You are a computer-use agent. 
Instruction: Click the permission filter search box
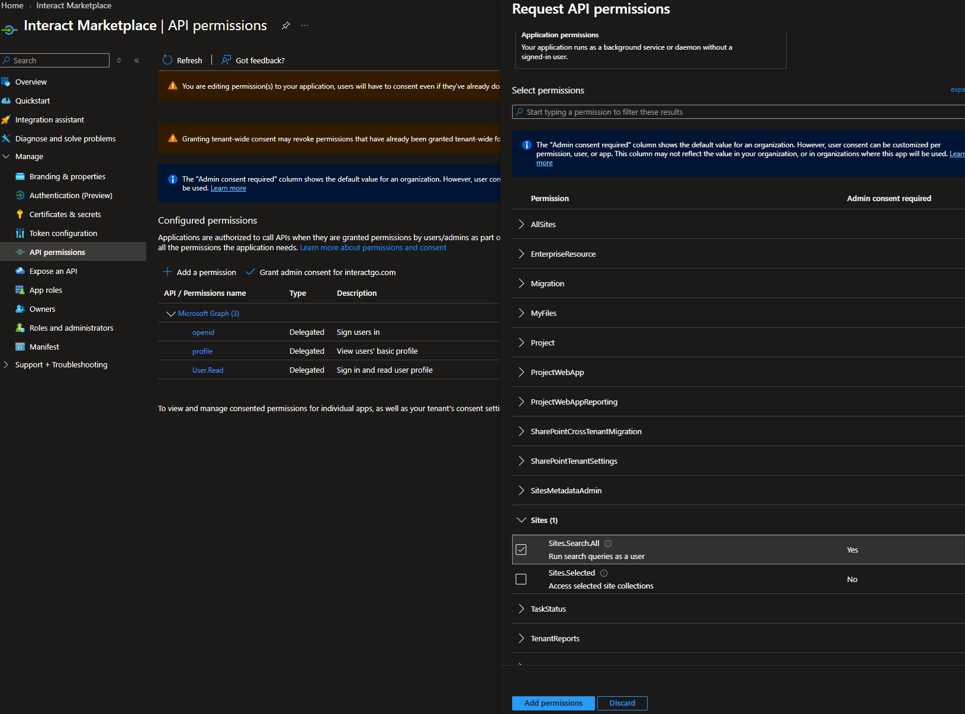[x=738, y=112]
